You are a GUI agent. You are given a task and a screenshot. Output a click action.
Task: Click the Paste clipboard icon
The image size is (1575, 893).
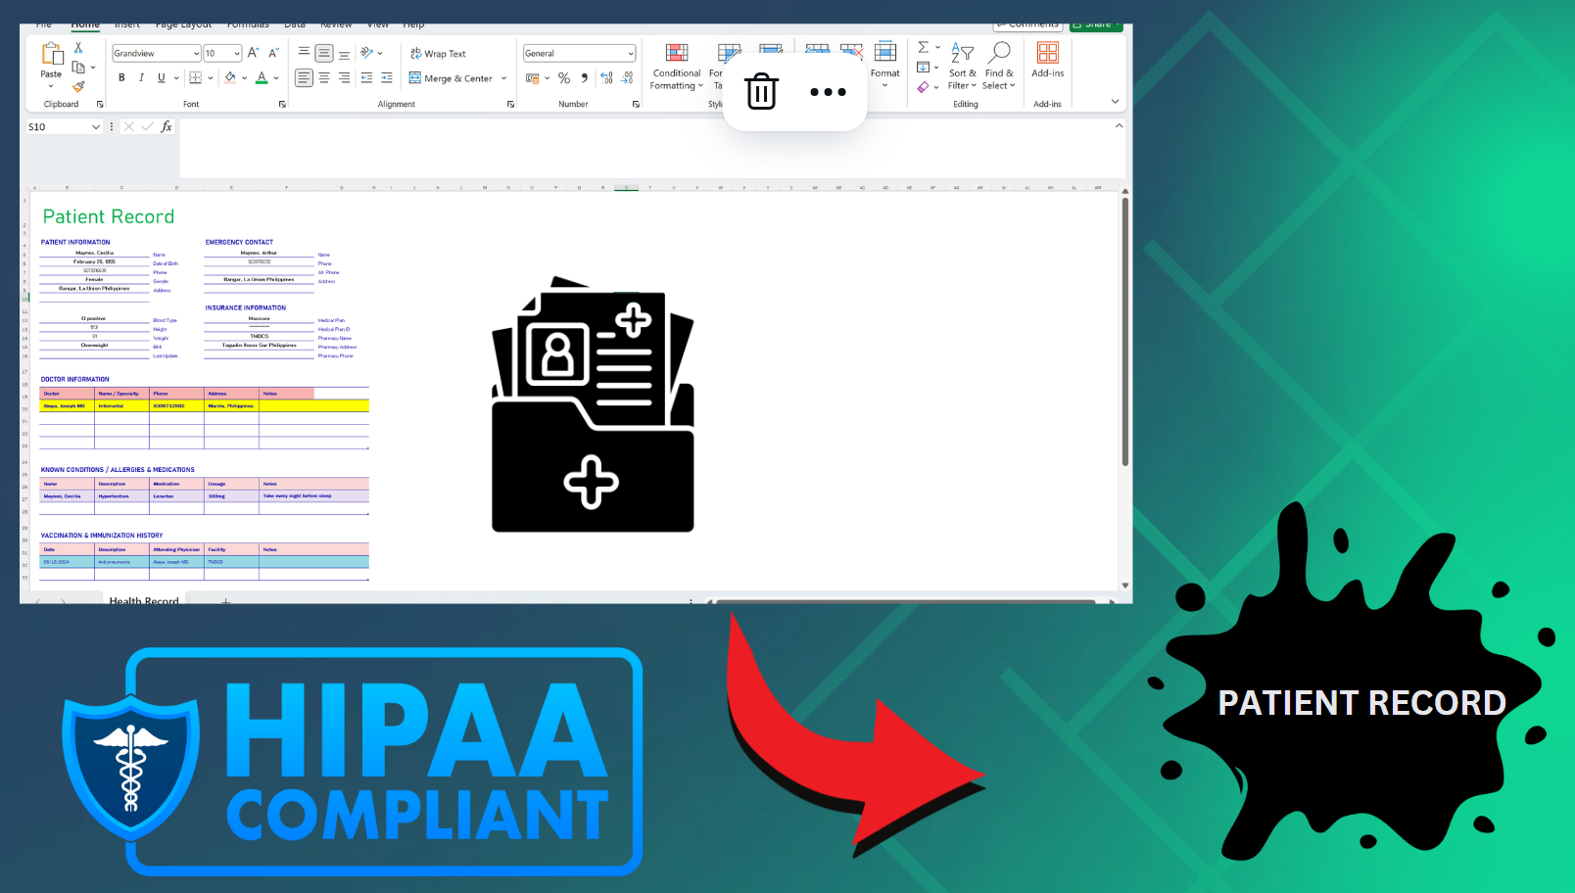point(51,54)
